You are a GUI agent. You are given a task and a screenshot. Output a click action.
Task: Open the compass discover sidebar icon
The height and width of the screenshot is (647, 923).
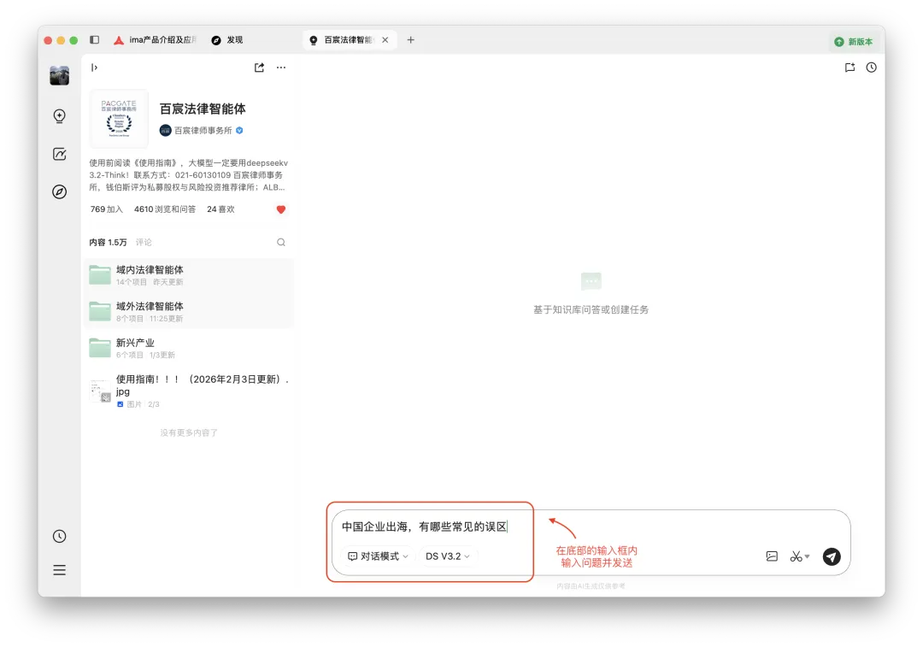(60, 192)
